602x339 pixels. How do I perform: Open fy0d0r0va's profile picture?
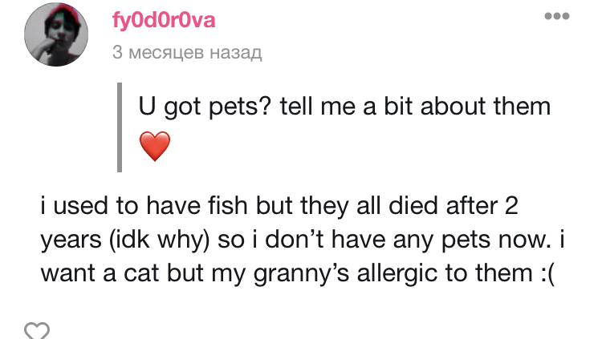click(x=56, y=34)
